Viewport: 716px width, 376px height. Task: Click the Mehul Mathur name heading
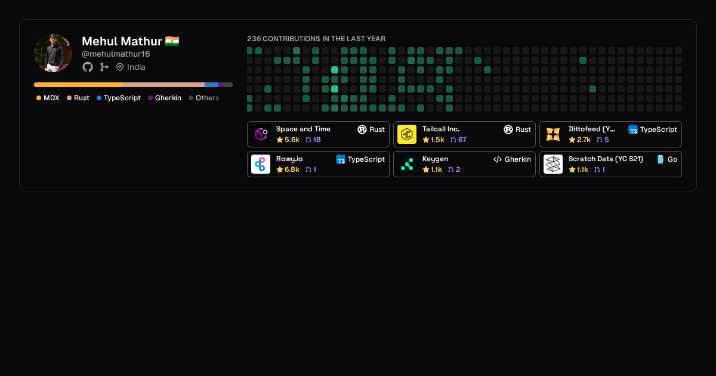(122, 41)
